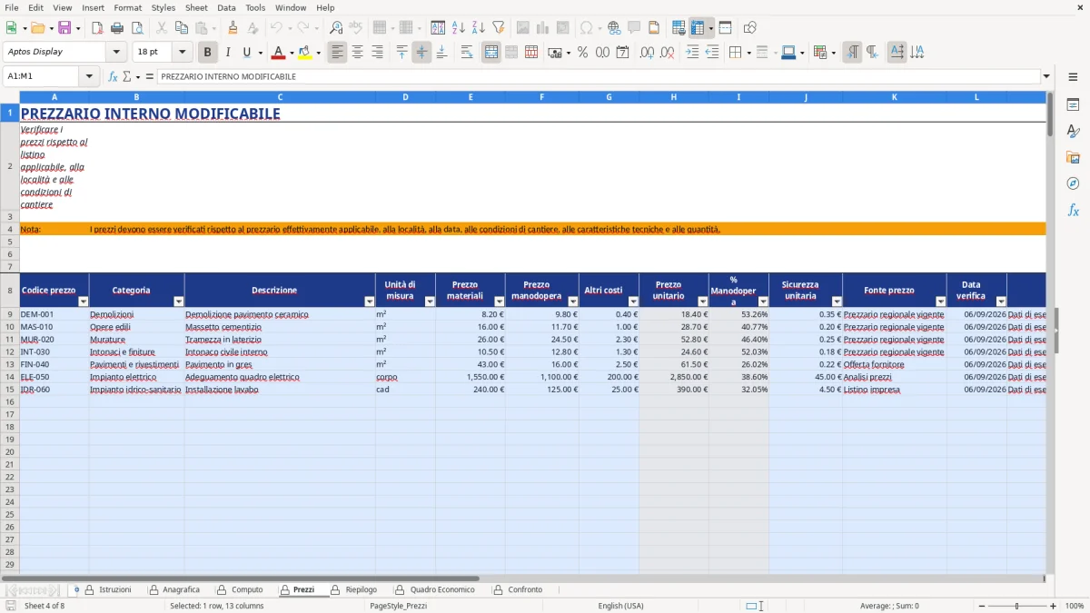Open filter dropdown for Codice prezzo
Screen dimensions: 1090x613
(x=83, y=301)
